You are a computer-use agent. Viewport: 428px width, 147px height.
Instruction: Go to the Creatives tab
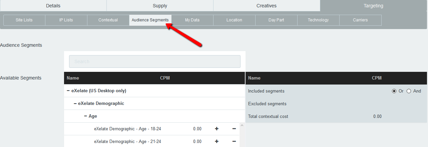tap(266, 6)
